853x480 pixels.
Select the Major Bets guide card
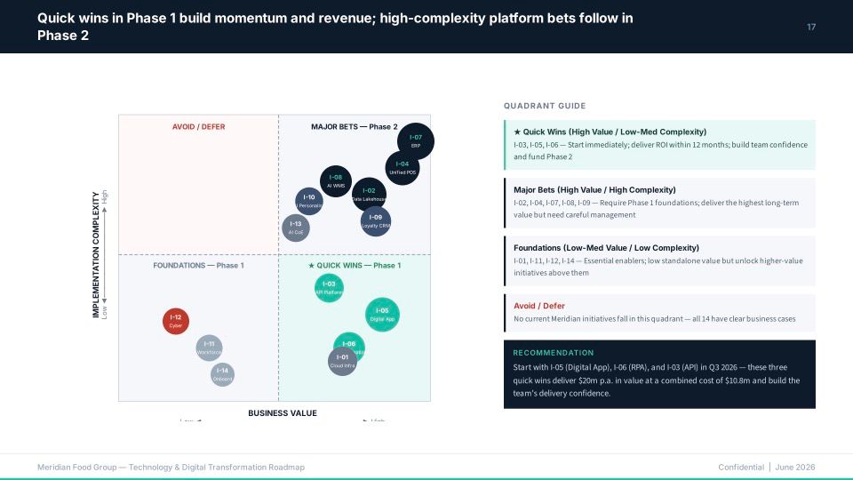659,203
